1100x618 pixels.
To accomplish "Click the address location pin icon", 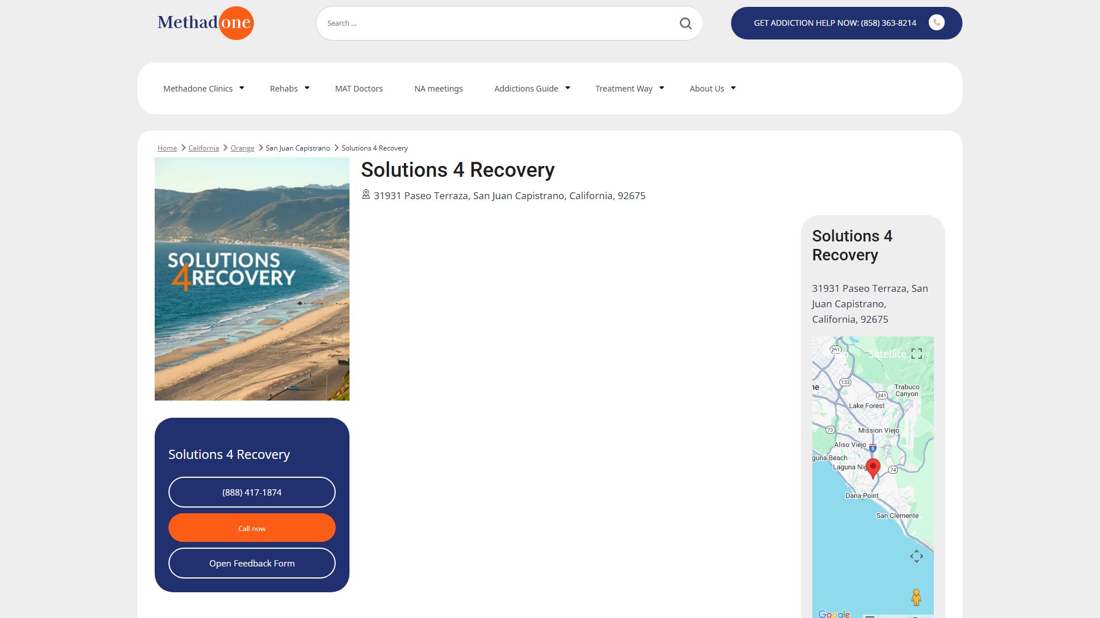I will [366, 195].
